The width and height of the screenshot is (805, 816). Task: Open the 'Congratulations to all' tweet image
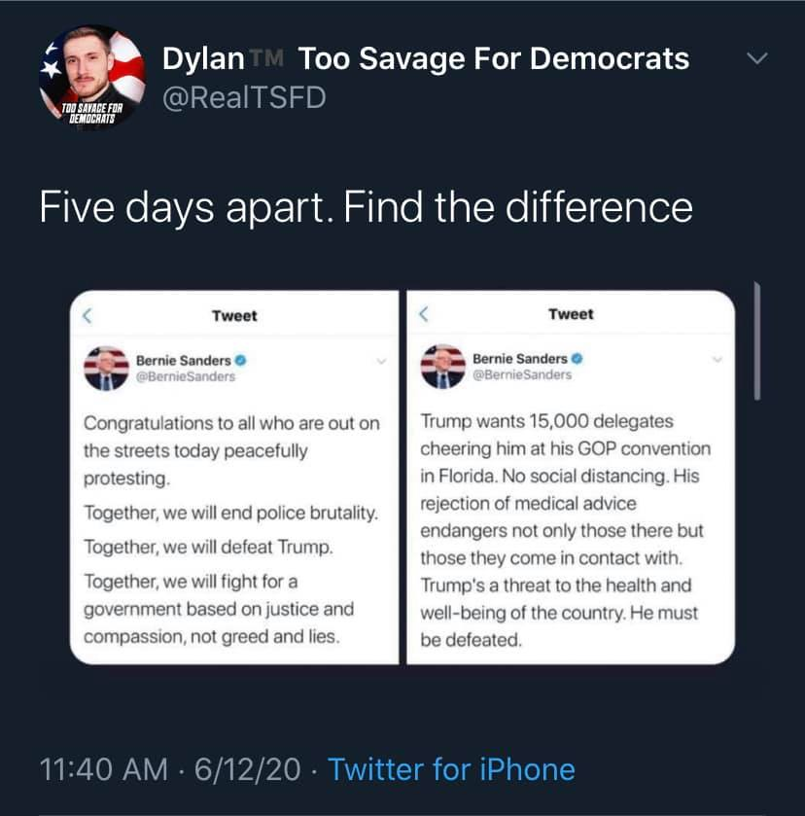coord(234,530)
